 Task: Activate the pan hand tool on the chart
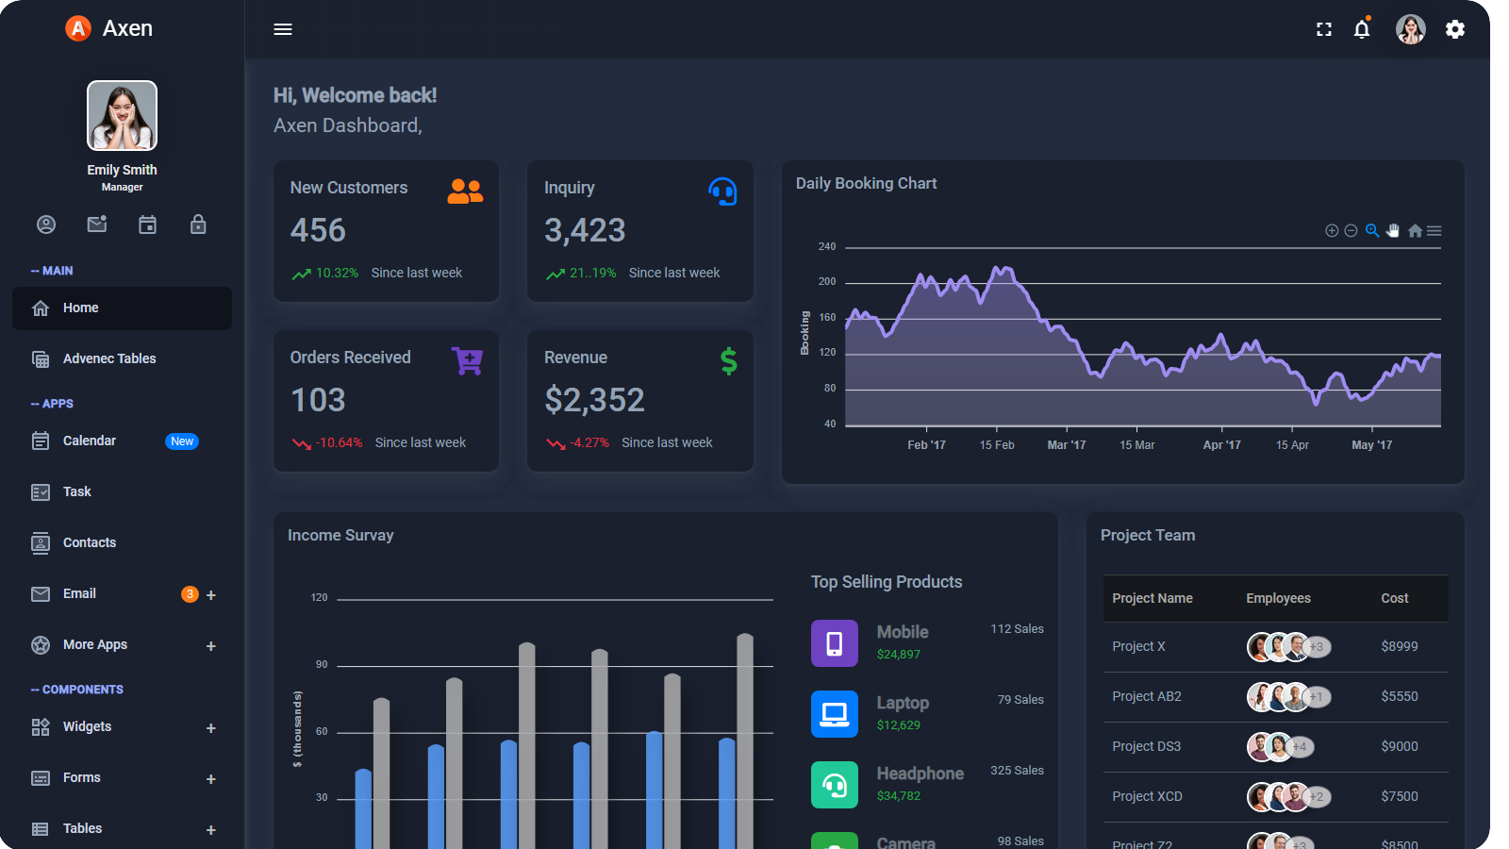[1393, 230]
